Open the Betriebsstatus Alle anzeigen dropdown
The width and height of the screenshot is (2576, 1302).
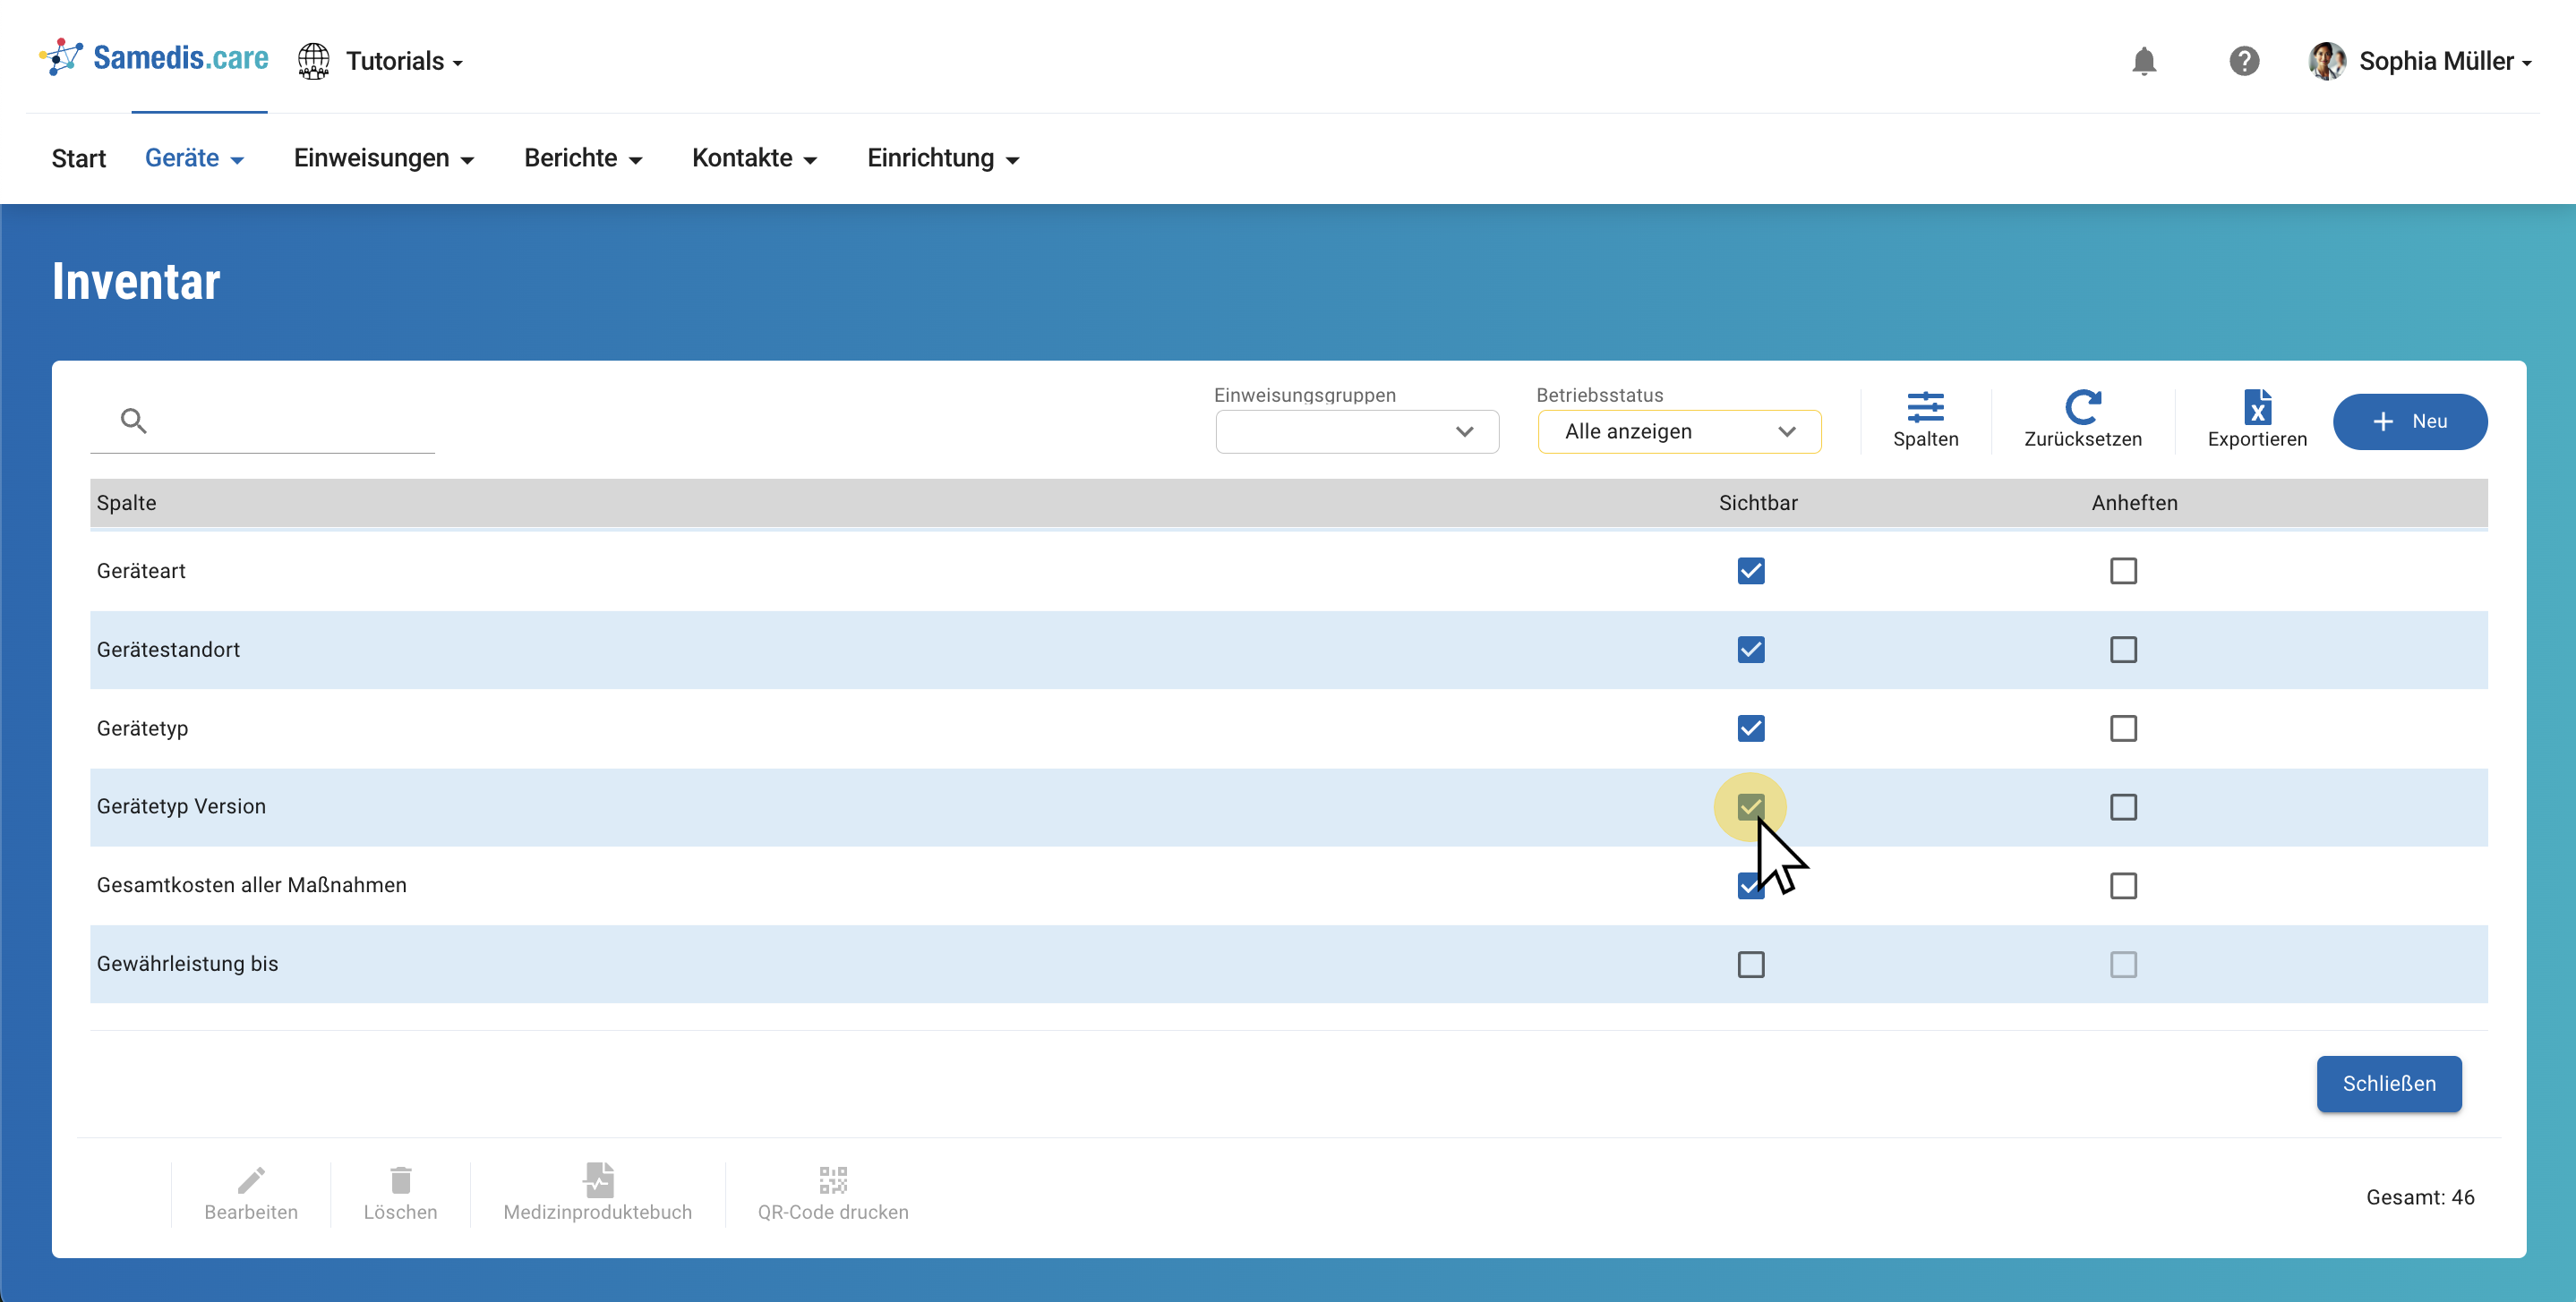coord(1679,431)
